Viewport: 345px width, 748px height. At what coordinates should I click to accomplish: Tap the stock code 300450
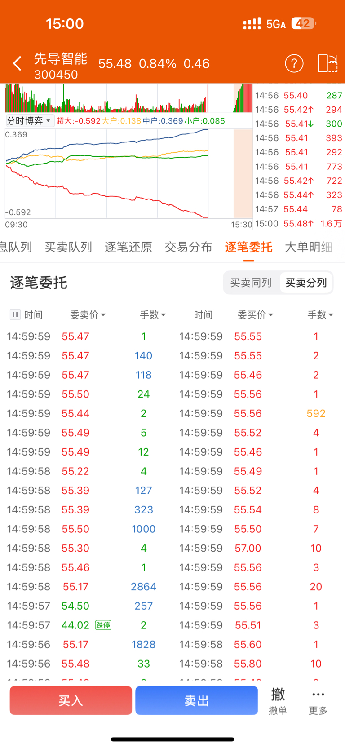pos(56,75)
